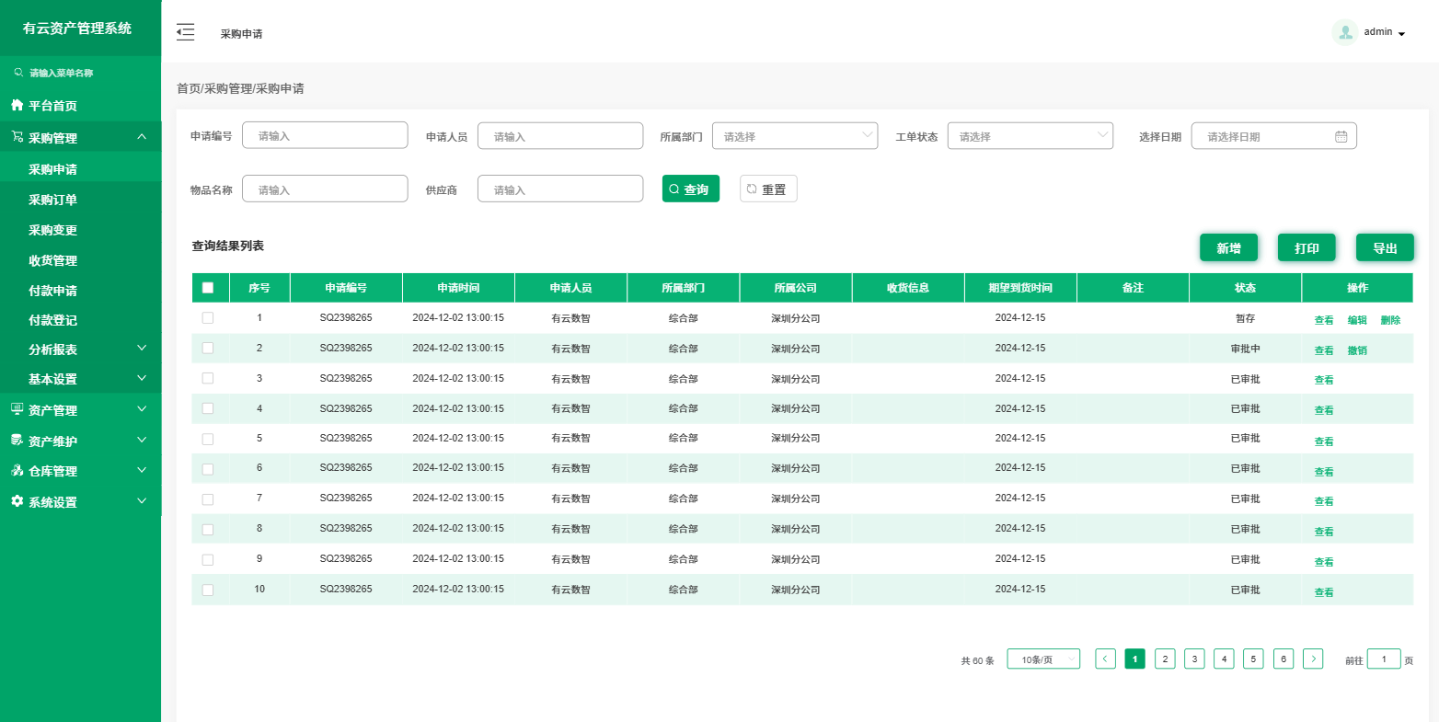Click the admin user avatar icon
1439x722 pixels.
click(x=1344, y=32)
